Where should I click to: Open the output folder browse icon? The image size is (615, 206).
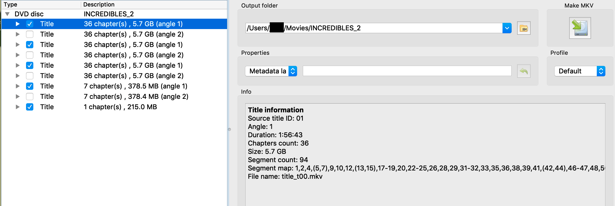point(524,28)
